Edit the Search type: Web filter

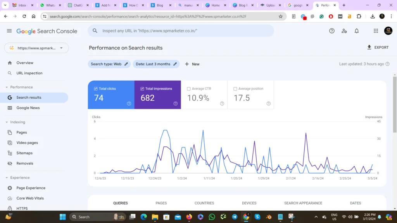pyautogui.click(x=126, y=64)
